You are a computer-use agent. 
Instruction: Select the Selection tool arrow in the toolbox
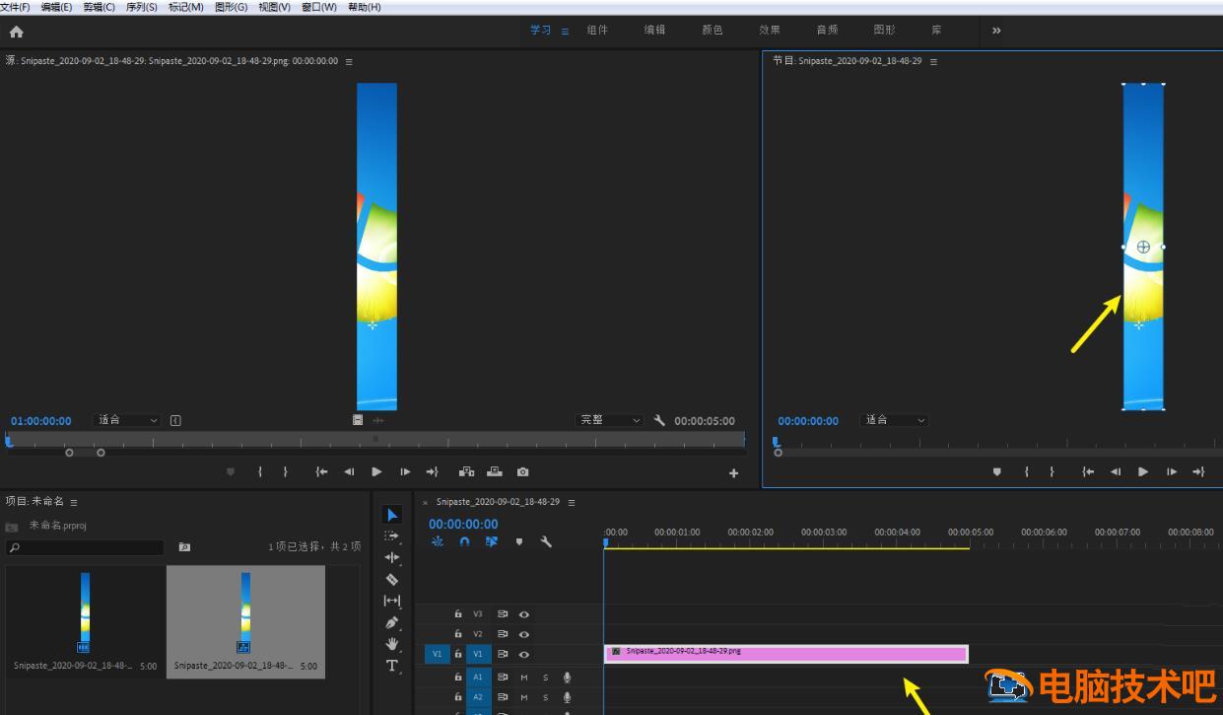click(x=392, y=515)
